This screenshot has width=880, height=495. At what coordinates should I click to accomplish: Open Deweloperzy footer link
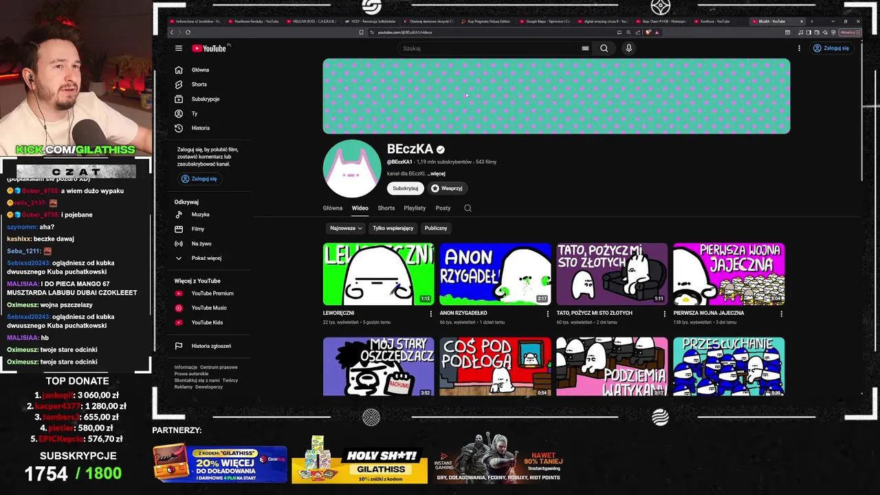pyautogui.click(x=209, y=387)
